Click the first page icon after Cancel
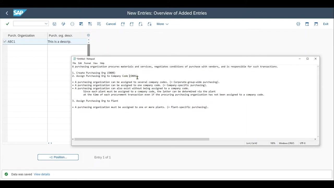The image size is (334, 188). click(123, 24)
